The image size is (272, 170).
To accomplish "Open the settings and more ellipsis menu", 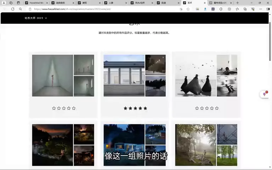I will [261, 9].
